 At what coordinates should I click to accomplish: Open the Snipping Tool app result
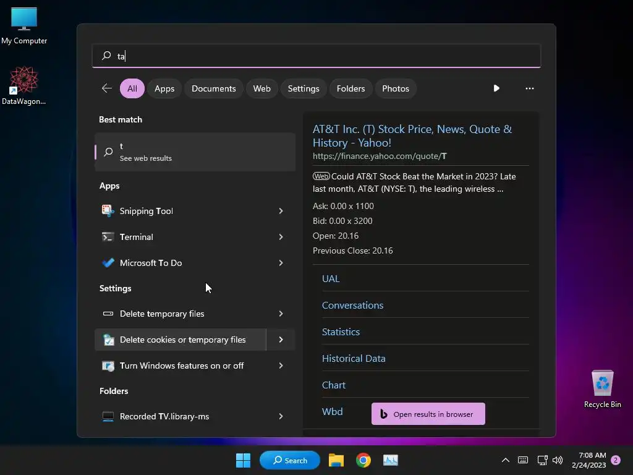point(195,211)
